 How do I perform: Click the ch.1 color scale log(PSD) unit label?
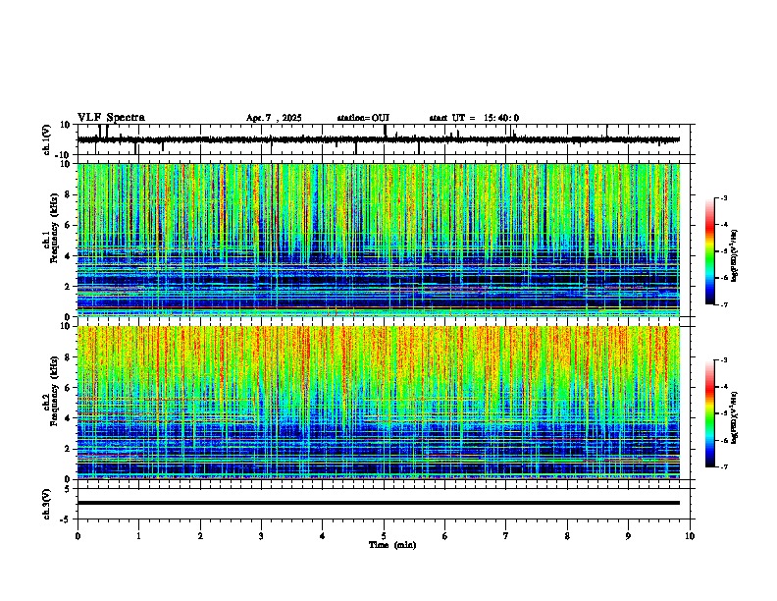point(735,256)
